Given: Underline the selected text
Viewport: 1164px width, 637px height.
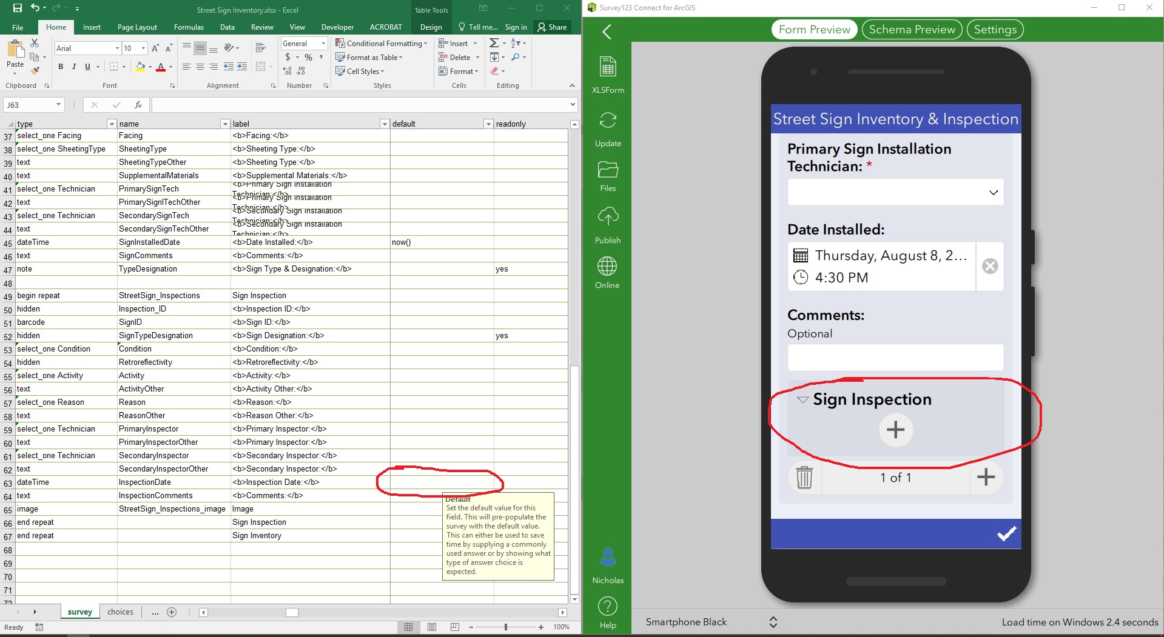Looking at the screenshot, I should pyautogui.click(x=87, y=67).
